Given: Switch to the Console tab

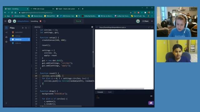Looking at the screenshot, I should tap(100, 92).
